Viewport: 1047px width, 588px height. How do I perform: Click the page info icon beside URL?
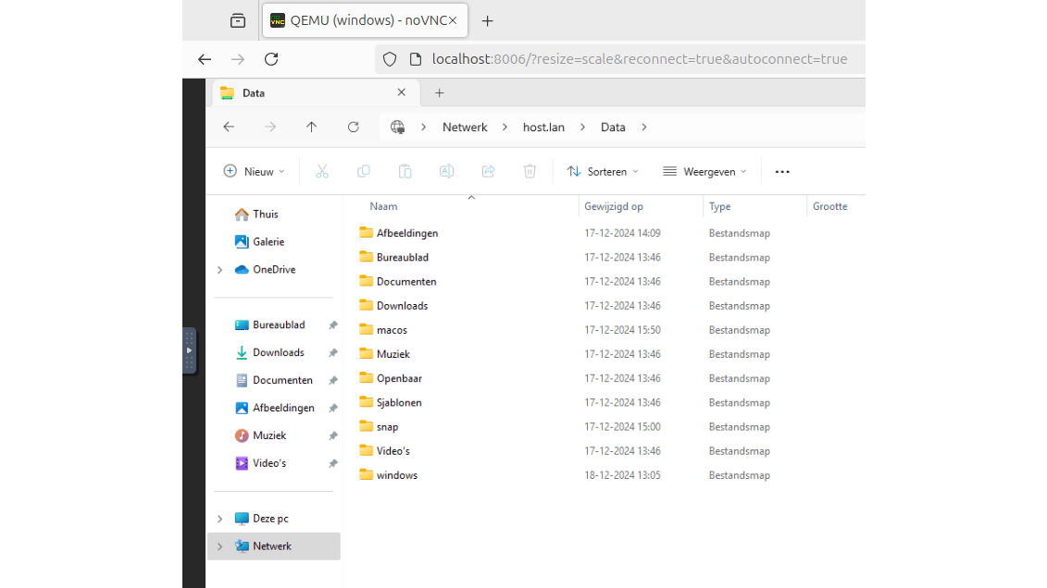pyautogui.click(x=416, y=58)
